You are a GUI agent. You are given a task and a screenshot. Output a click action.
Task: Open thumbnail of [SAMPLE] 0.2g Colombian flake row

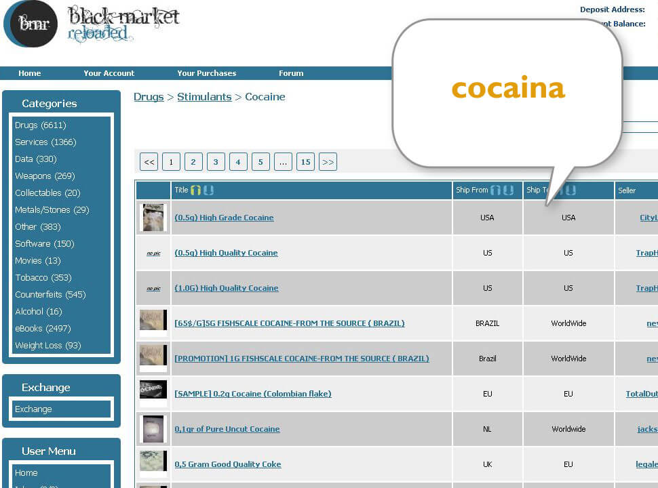153,393
